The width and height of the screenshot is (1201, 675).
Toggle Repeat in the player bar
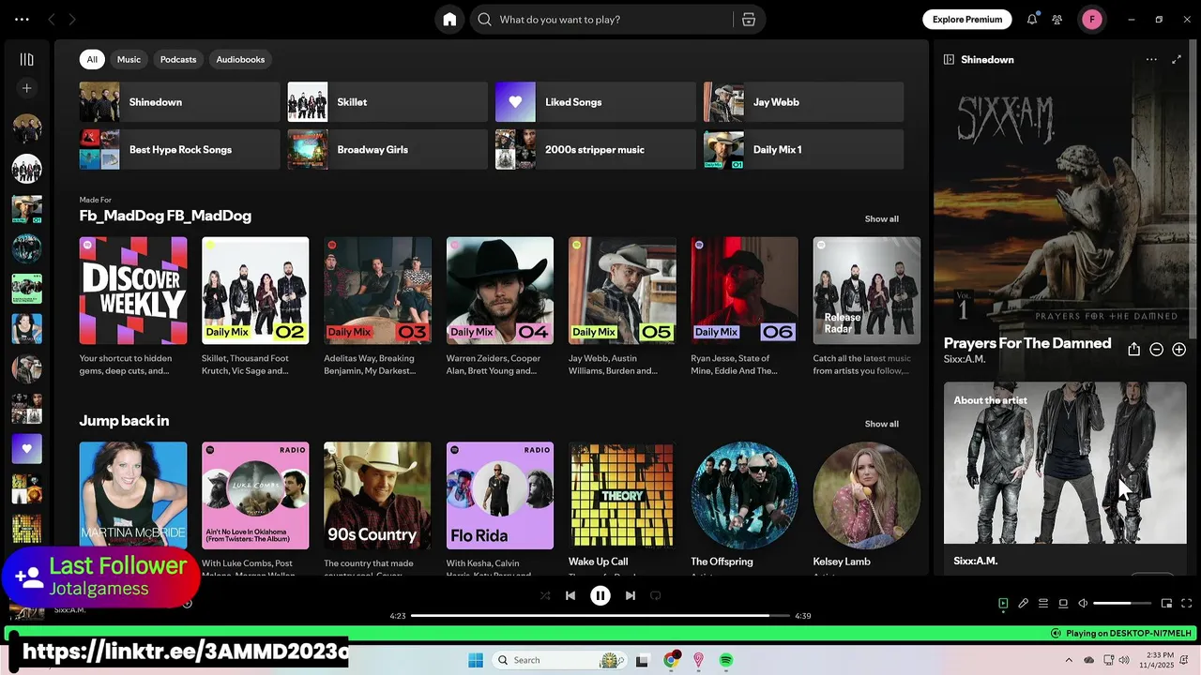coord(656,595)
